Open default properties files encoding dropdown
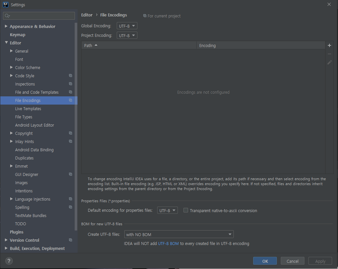Viewport: 338px width, 269px height. (x=167, y=210)
